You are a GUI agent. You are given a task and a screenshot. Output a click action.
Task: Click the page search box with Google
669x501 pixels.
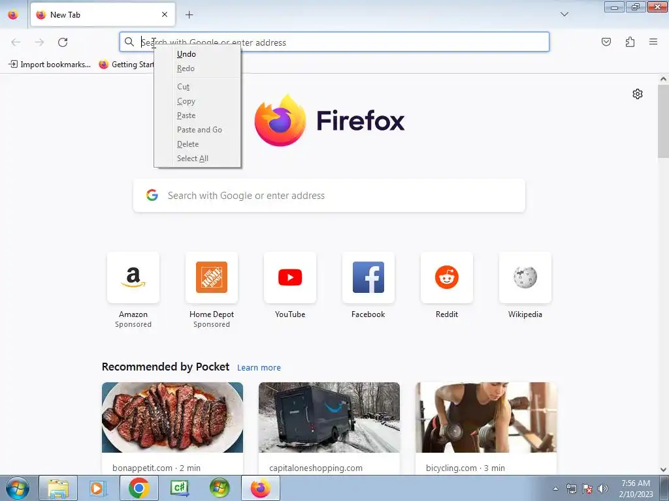click(329, 196)
